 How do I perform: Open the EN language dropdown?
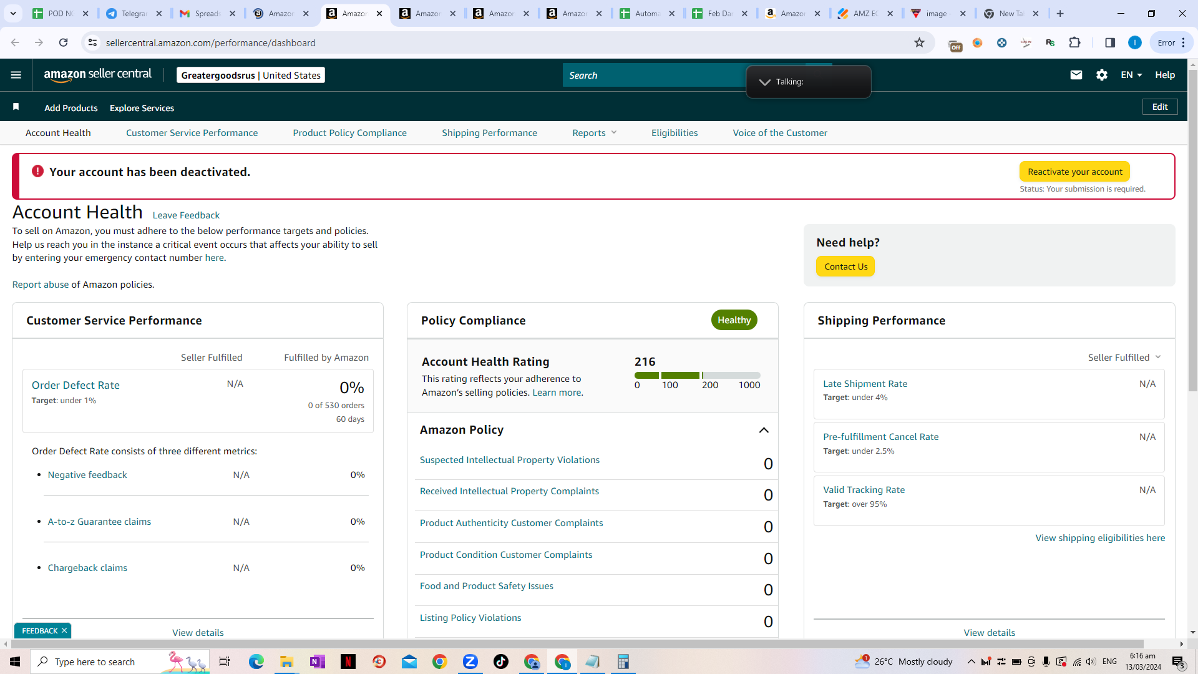(x=1131, y=75)
